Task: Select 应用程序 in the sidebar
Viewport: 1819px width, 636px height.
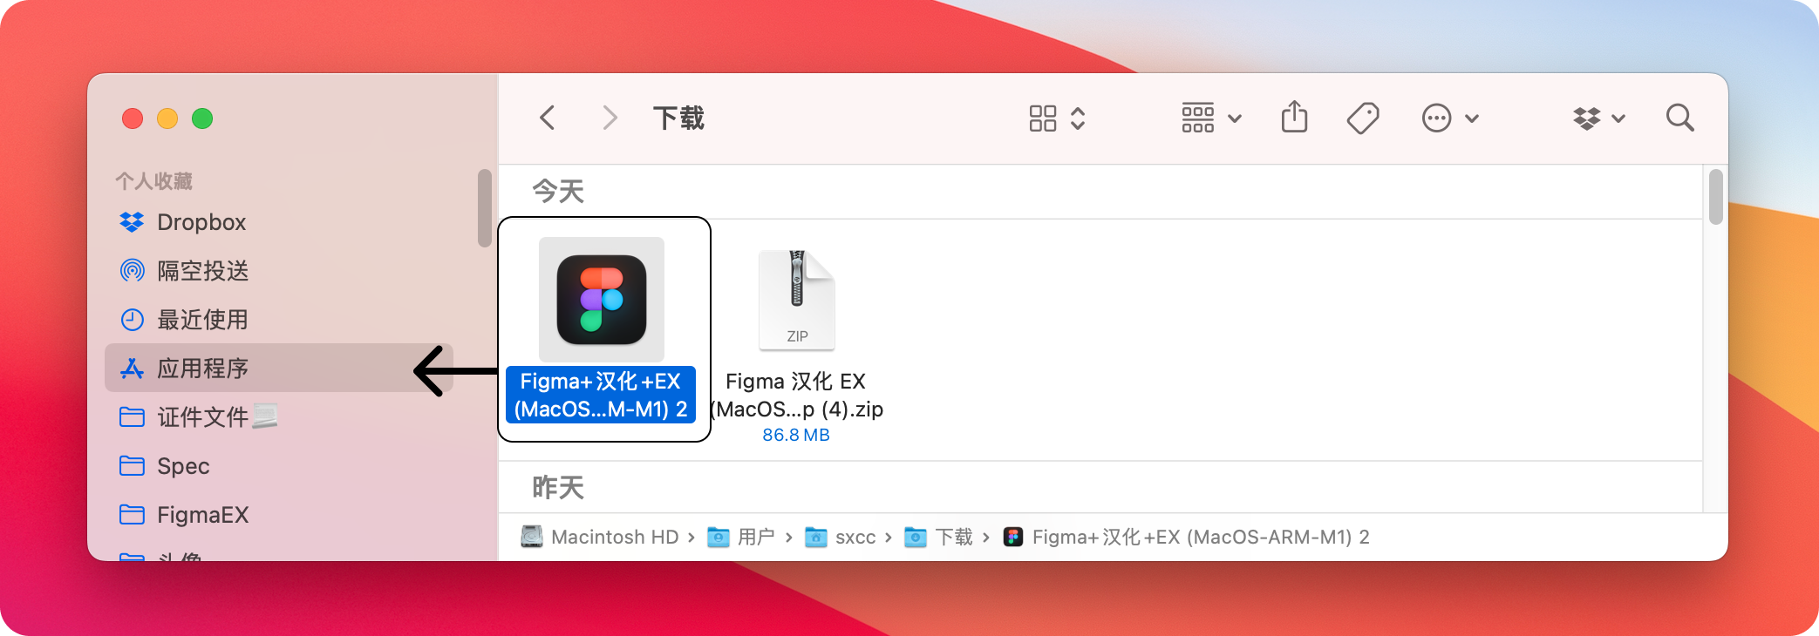Action: tap(279, 368)
